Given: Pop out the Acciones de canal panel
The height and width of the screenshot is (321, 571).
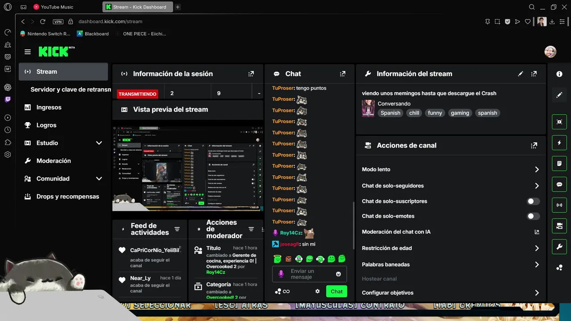Looking at the screenshot, I should pos(534,145).
